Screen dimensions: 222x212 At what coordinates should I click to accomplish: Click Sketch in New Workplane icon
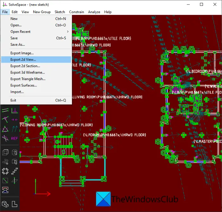pos(5,181)
